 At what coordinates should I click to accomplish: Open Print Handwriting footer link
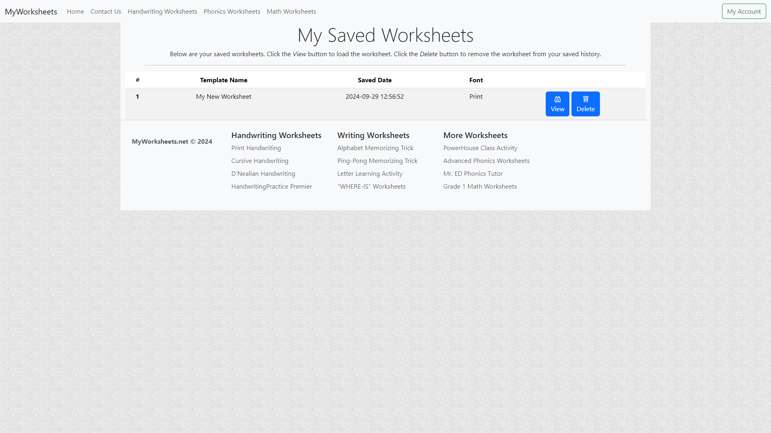[x=256, y=148]
